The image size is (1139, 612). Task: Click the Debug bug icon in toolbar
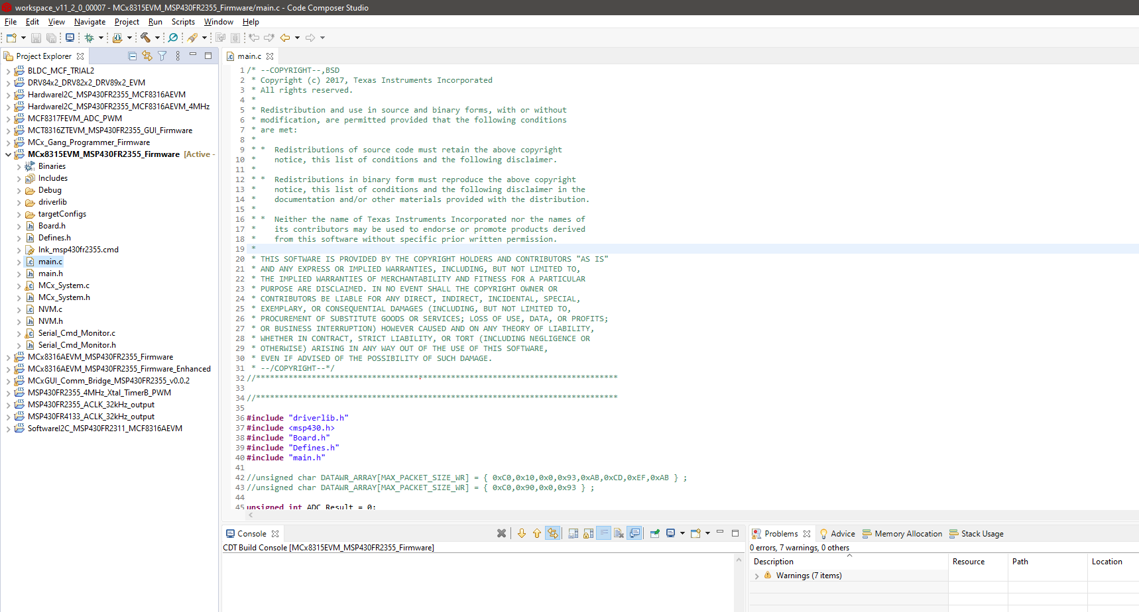coord(89,38)
